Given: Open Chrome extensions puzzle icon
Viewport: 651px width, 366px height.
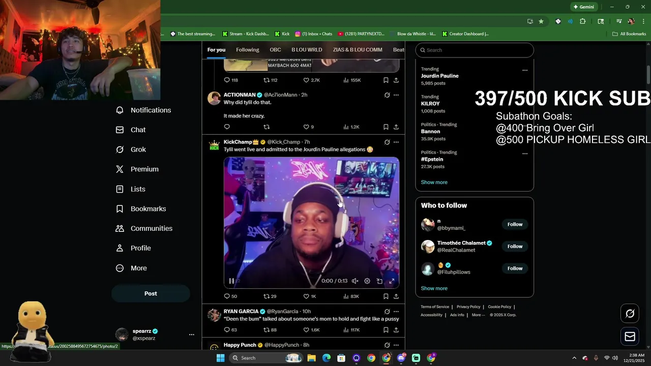Looking at the screenshot, I should click(x=582, y=21).
